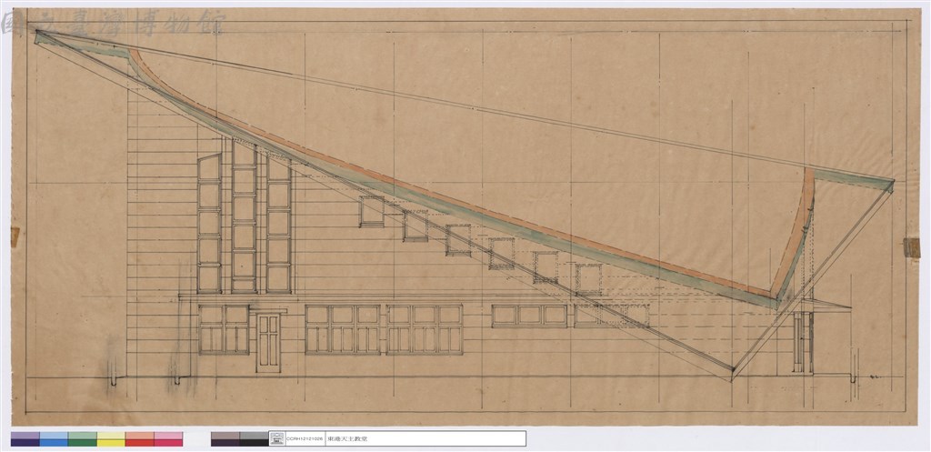Click the pink color calibration swatch
This screenshot has height=452, width=931.
(168, 439)
